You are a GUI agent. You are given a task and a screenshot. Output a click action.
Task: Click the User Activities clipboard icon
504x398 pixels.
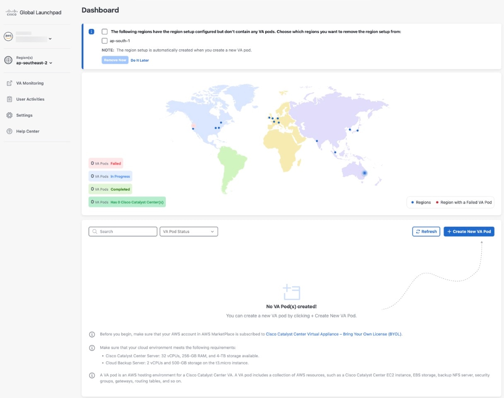[x=9, y=99]
